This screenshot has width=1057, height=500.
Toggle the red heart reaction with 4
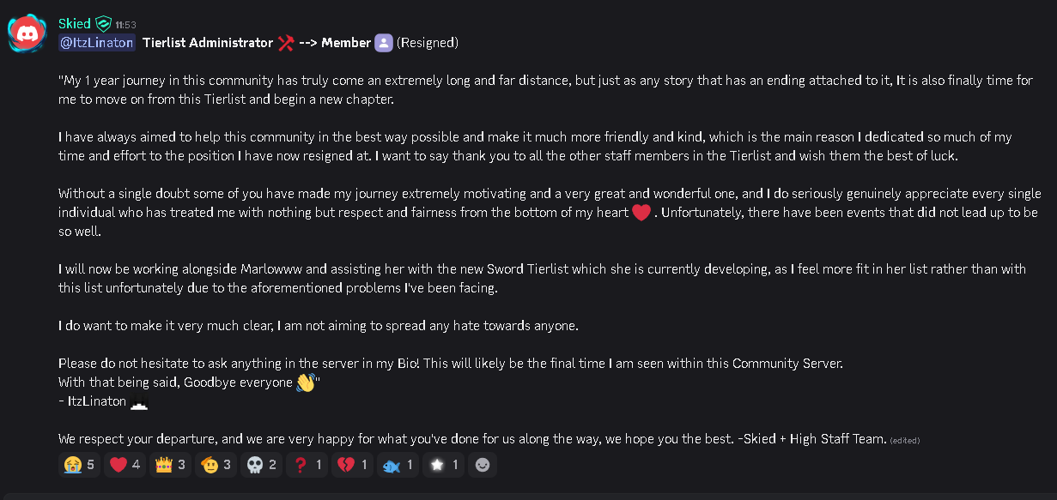coord(125,465)
